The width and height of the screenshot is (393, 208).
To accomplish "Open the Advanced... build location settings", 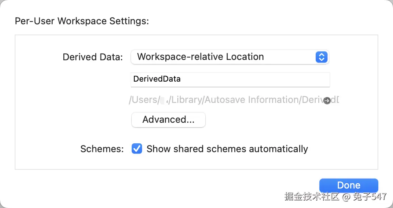I will (169, 120).
